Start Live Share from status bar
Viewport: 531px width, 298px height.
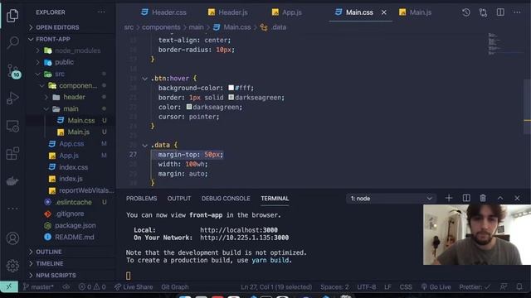pos(134,287)
